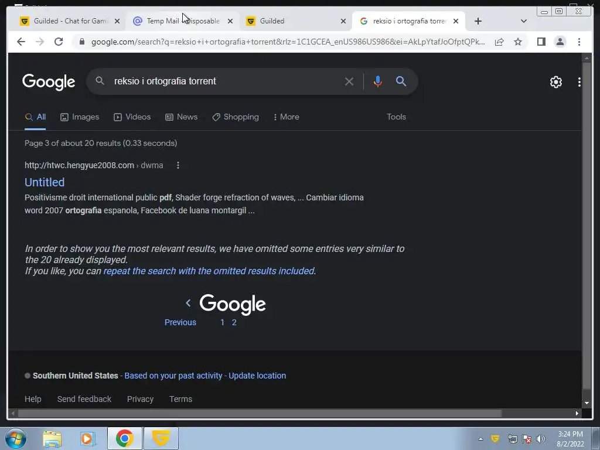This screenshot has width=600, height=450.
Task: Click the left chevron above Previous
Action: click(x=188, y=303)
